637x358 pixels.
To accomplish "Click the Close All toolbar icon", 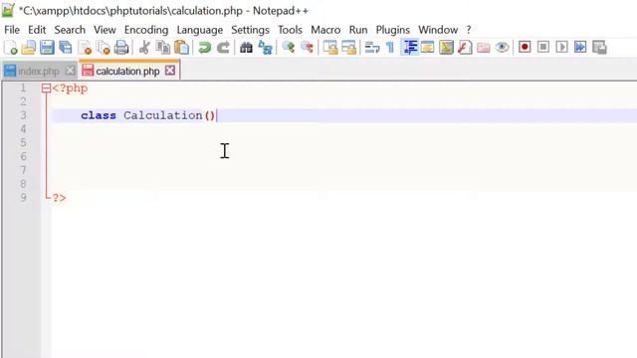I will tap(104, 48).
